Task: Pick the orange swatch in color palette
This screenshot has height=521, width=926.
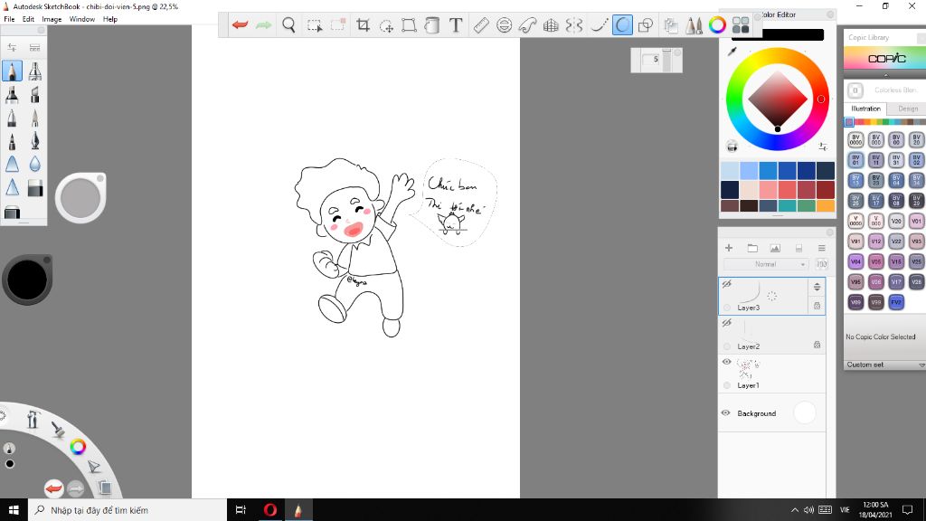Action: point(826,205)
